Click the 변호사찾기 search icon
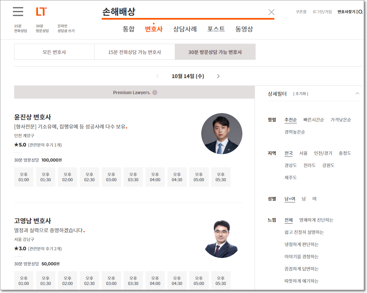This screenshot has width=367, height=293. [360, 12]
